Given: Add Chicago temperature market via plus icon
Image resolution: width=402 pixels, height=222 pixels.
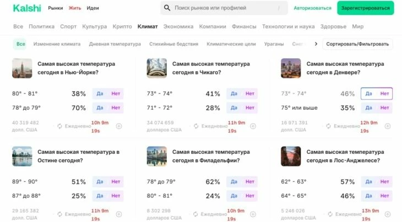Looking at the screenshot, I should click(x=253, y=126).
